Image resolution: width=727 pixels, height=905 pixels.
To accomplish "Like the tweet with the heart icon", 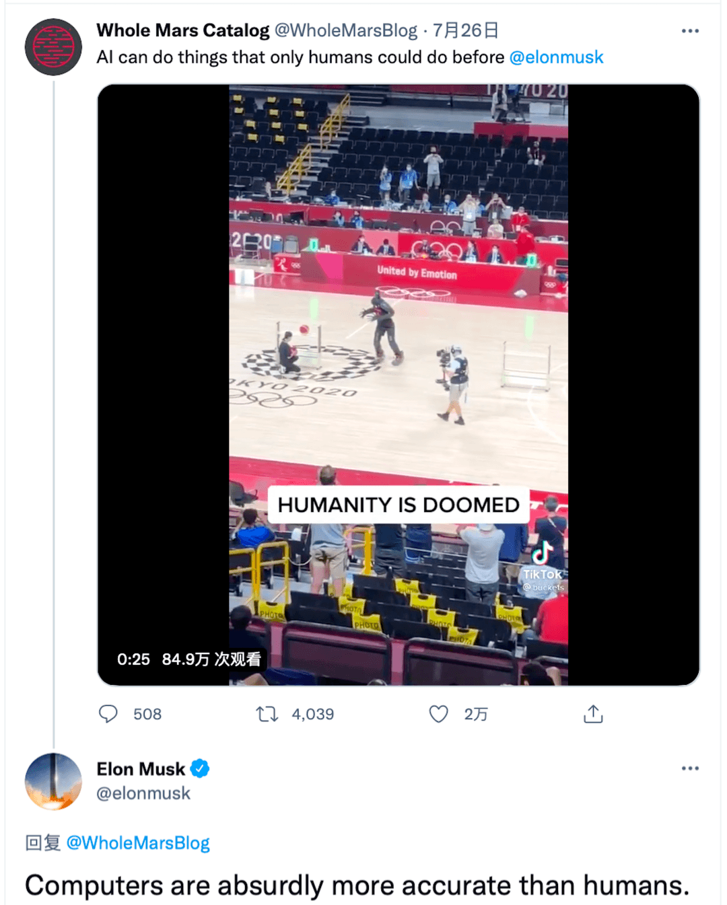I will (439, 714).
